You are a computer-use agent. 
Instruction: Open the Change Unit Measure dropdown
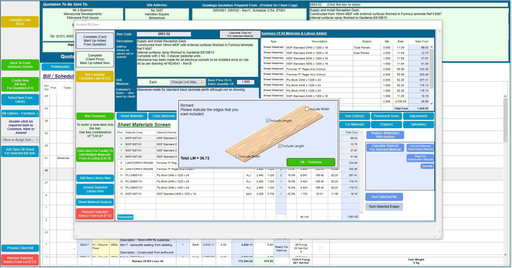pos(187,82)
